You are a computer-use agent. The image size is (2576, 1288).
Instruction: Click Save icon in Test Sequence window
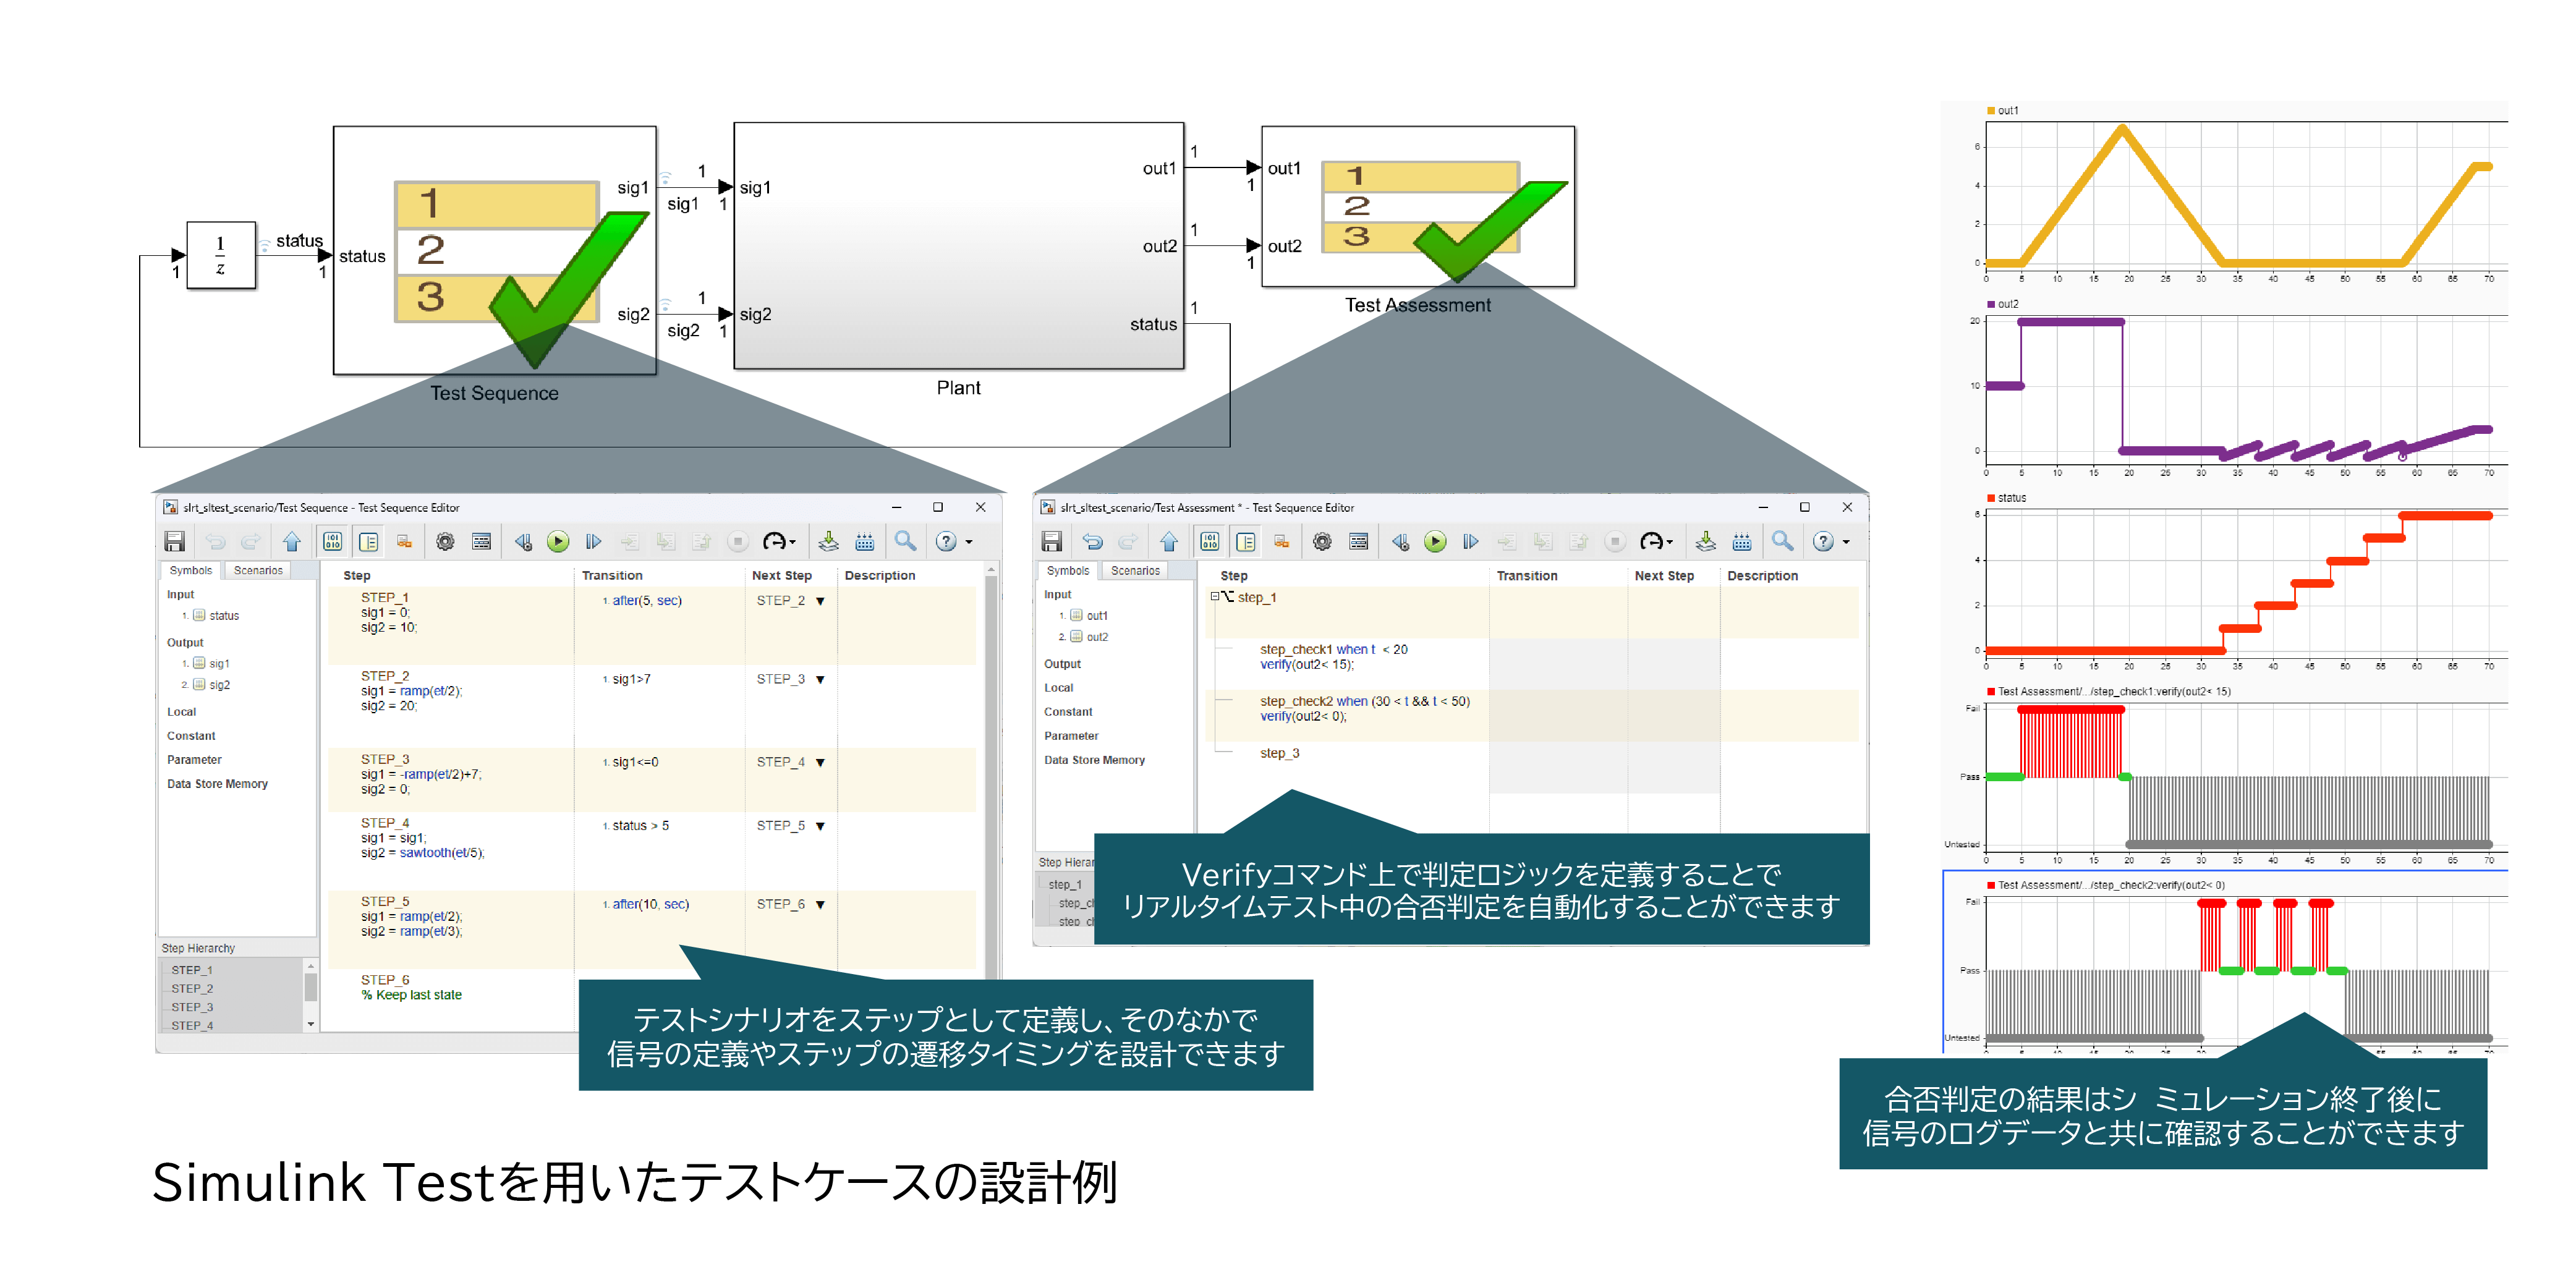(175, 541)
